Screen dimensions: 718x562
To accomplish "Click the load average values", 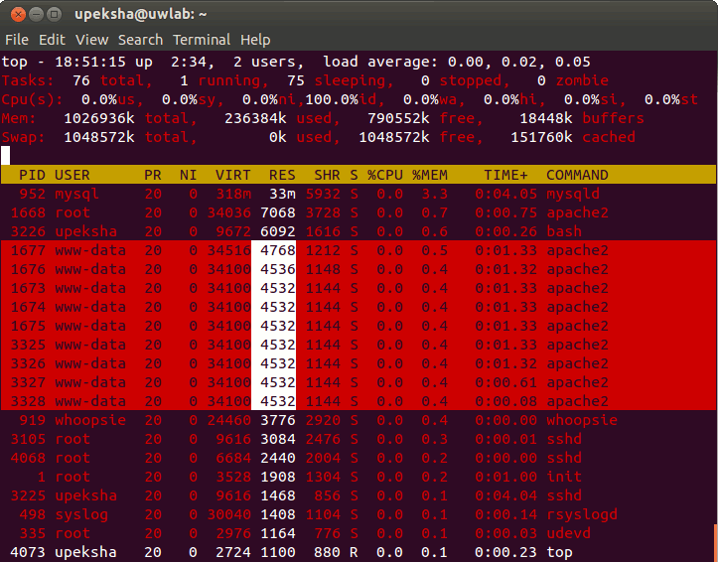I will 518,62.
